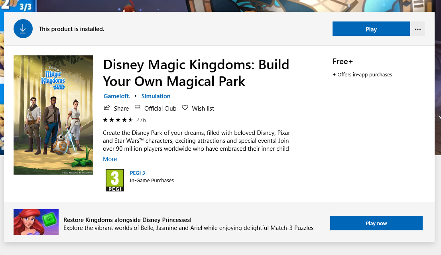Open the Gameloft publisher link
441x255 pixels.
tap(117, 96)
